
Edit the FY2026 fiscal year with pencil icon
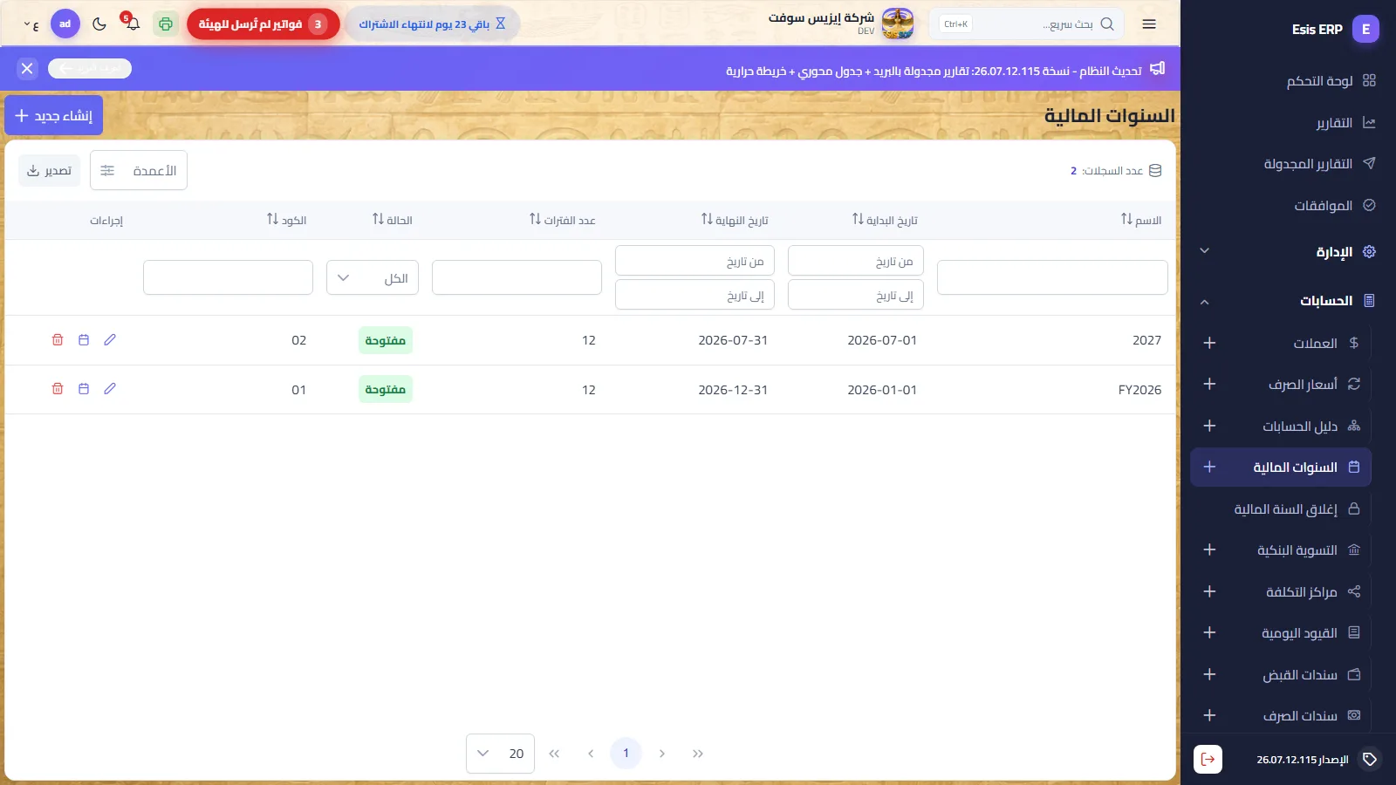(x=110, y=389)
